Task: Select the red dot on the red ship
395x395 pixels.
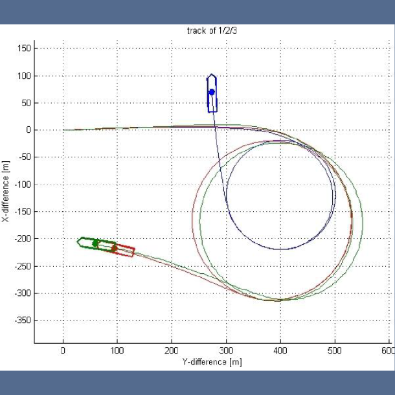Action: [114, 248]
